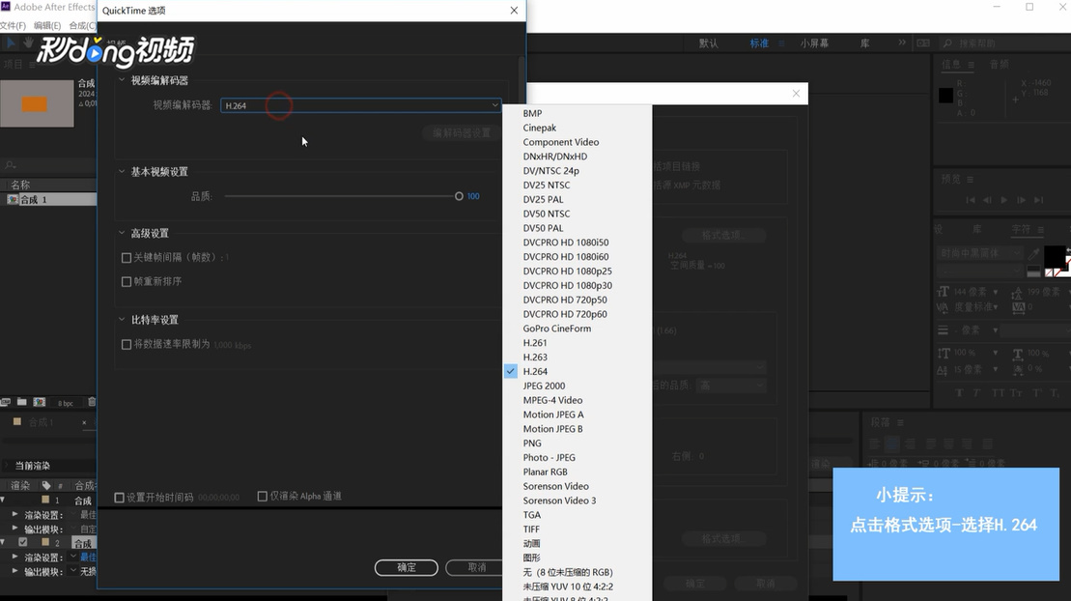
Task: Click the kerning icon beside 度量标准
Action: tap(943, 307)
